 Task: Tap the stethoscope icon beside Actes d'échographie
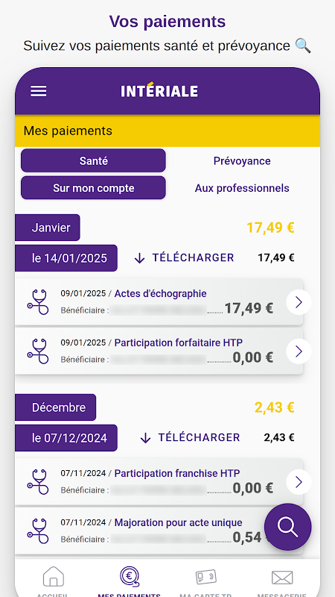(x=38, y=302)
